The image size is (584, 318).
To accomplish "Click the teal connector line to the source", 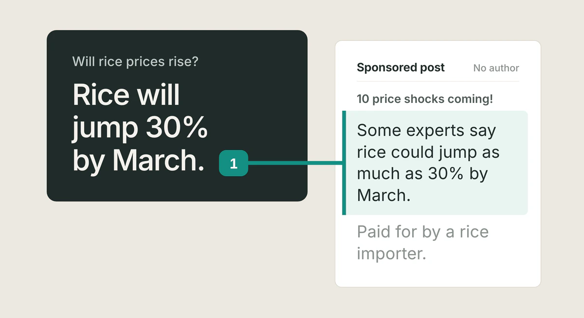I will [295, 163].
